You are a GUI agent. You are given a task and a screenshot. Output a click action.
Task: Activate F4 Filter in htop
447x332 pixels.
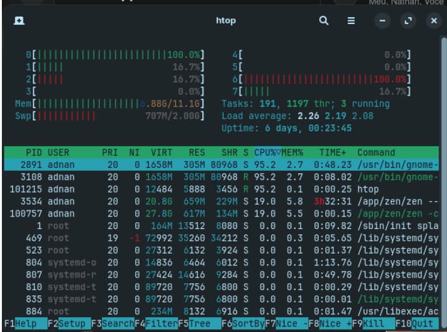(156, 323)
